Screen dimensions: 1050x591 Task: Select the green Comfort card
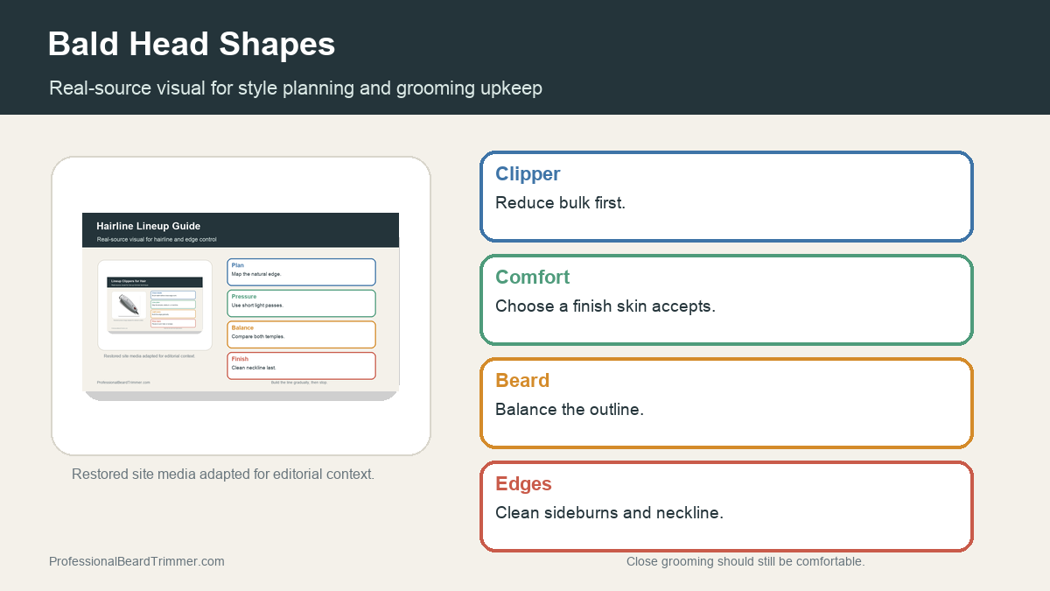726,299
